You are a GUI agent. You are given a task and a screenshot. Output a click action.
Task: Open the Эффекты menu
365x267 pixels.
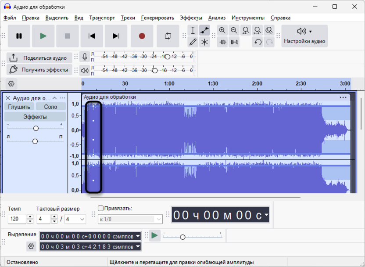[x=191, y=18]
